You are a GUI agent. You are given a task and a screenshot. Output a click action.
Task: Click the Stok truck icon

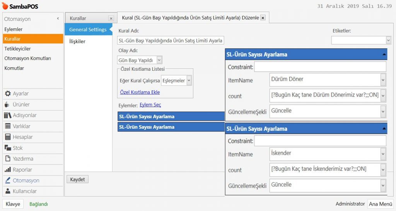click(8, 148)
